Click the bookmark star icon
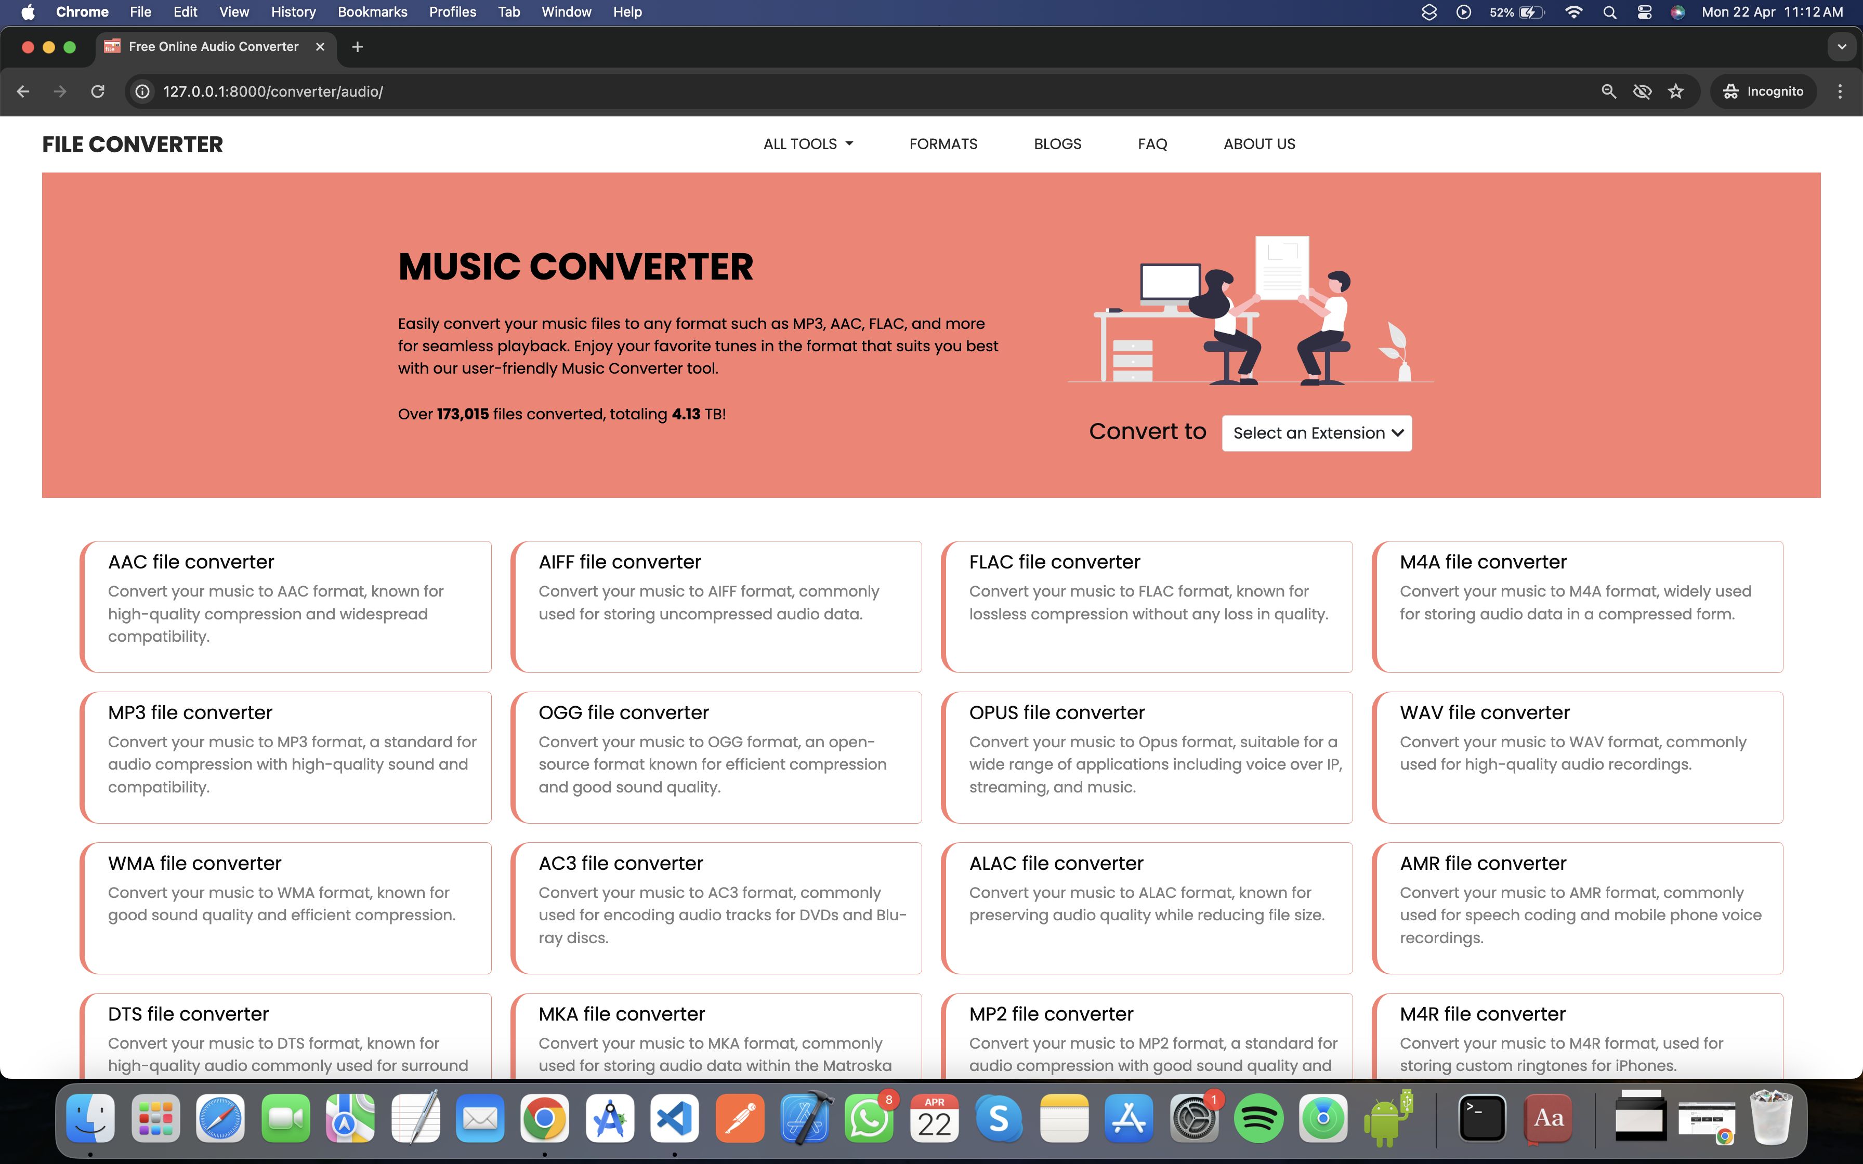Image resolution: width=1863 pixels, height=1164 pixels. (1676, 91)
